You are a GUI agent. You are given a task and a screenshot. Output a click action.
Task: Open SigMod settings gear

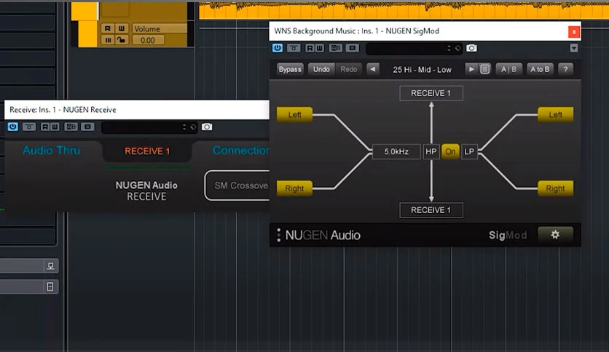[x=555, y=234]
